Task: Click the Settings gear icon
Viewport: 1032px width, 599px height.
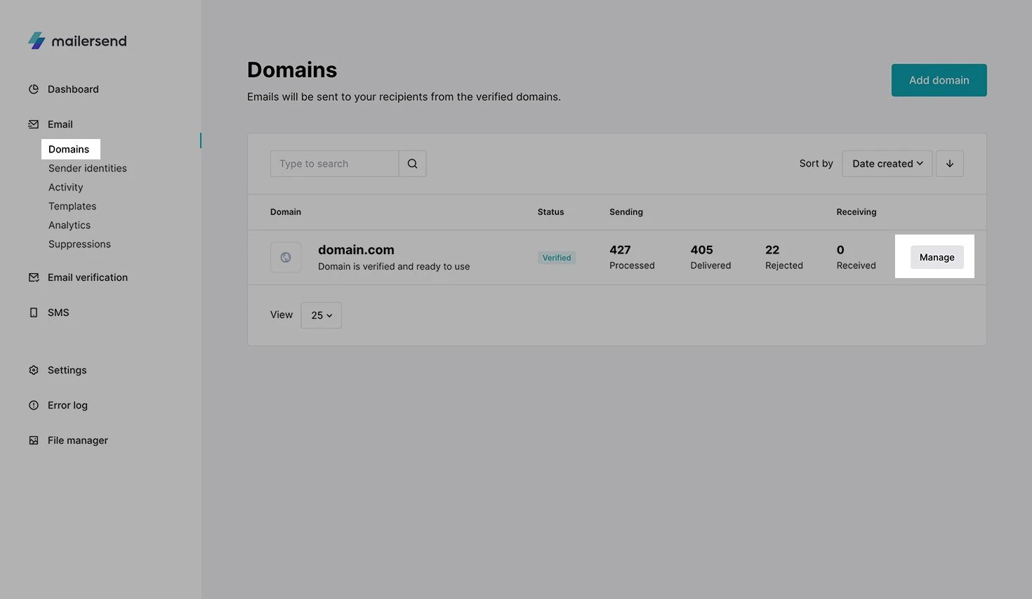Action: pyautogui.click(x=34, y=370)
